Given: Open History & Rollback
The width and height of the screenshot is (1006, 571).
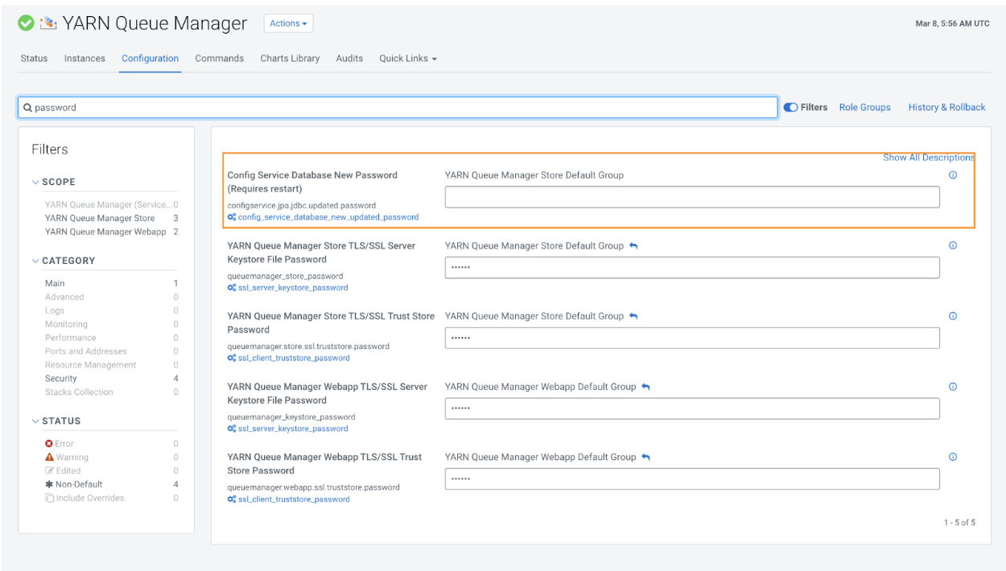Looking at the screenshot, I should (x=946, y=107).
